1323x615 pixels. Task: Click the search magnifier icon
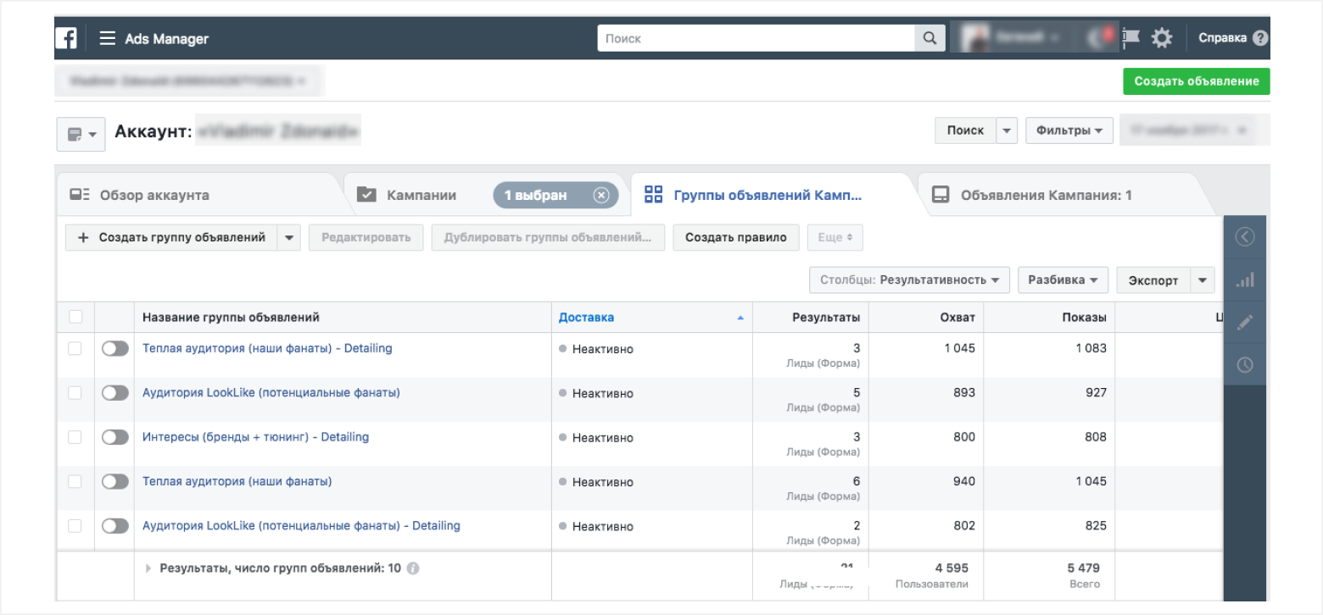point(929,38)
